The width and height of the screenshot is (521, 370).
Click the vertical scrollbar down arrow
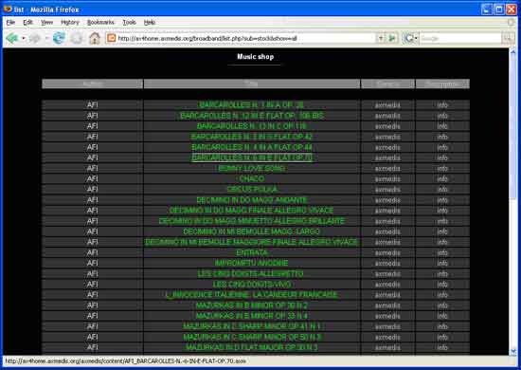513,351
